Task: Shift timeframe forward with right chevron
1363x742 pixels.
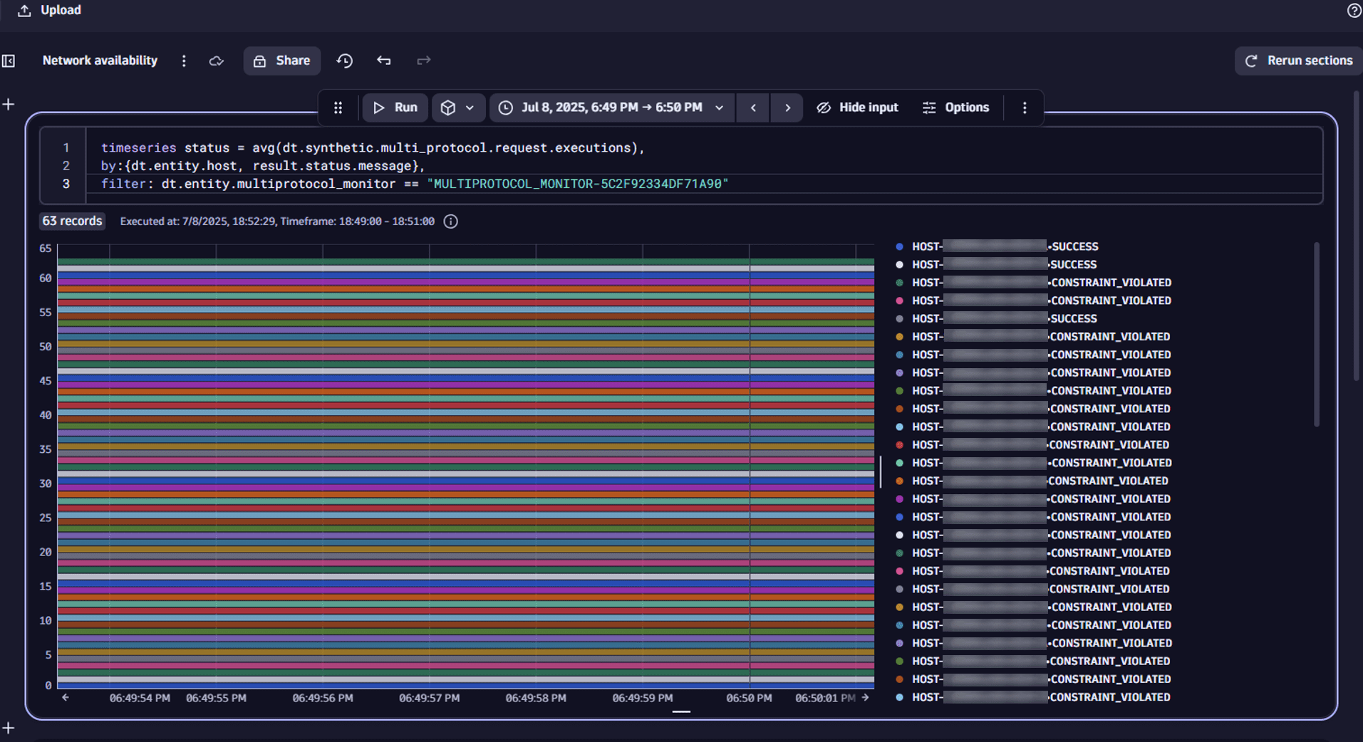Action: [787, 108]
